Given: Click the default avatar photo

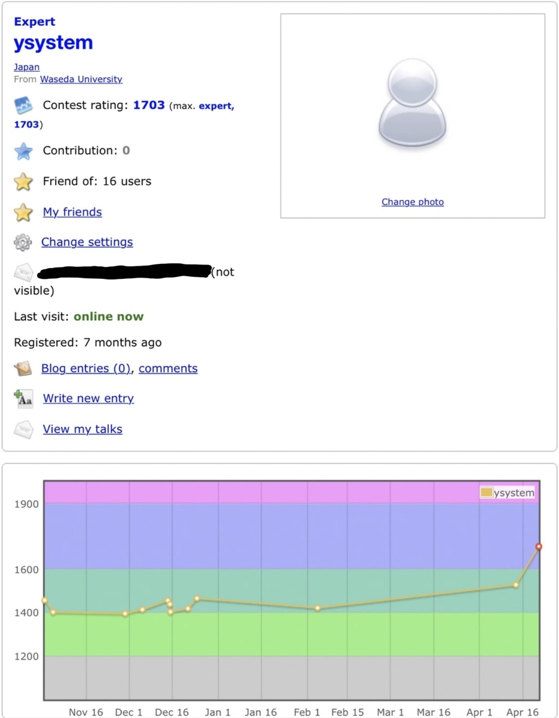Looking at the screenshot, I should pyautogui.click(x=413, y=103).
